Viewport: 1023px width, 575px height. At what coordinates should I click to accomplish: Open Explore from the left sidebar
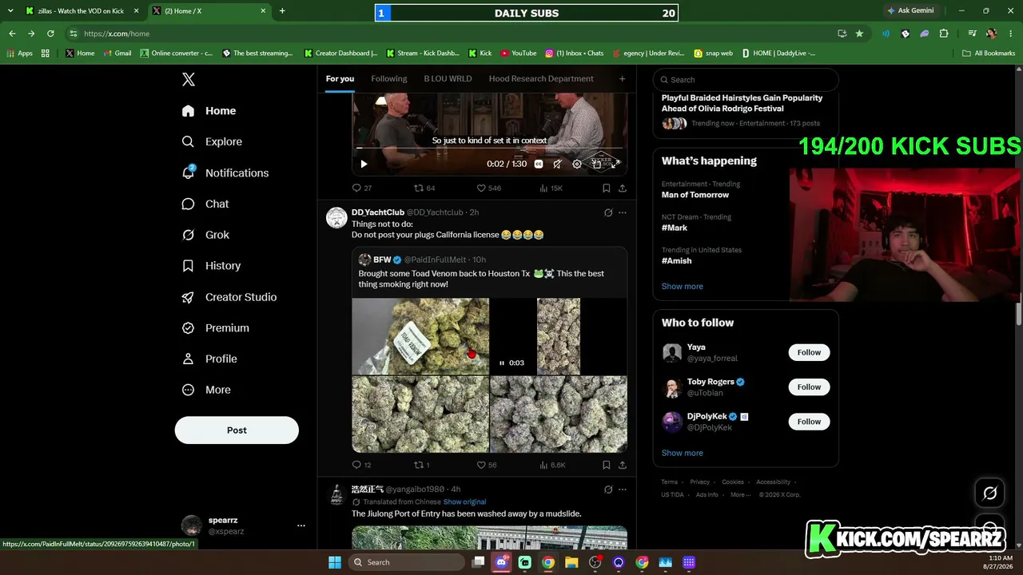pyautogui.click(x=212, y=141)
